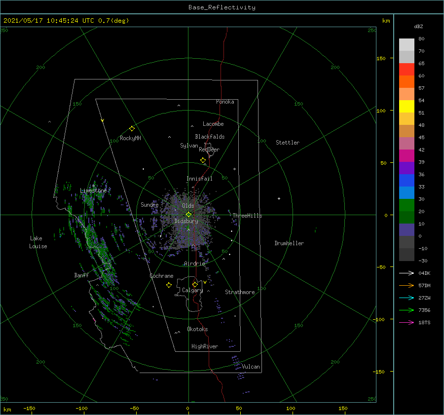
Task: Click the bright green swatch between 30 and 20
Action: (407, 205)
